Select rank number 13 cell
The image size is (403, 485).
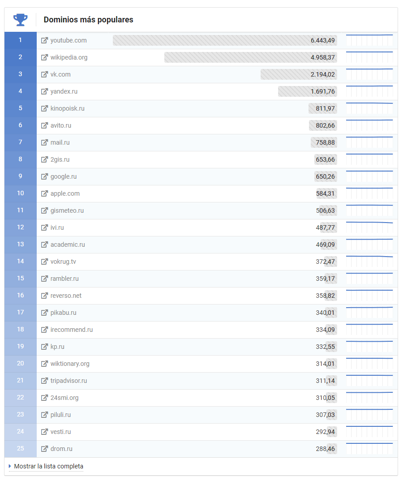[x=21, y=245]
